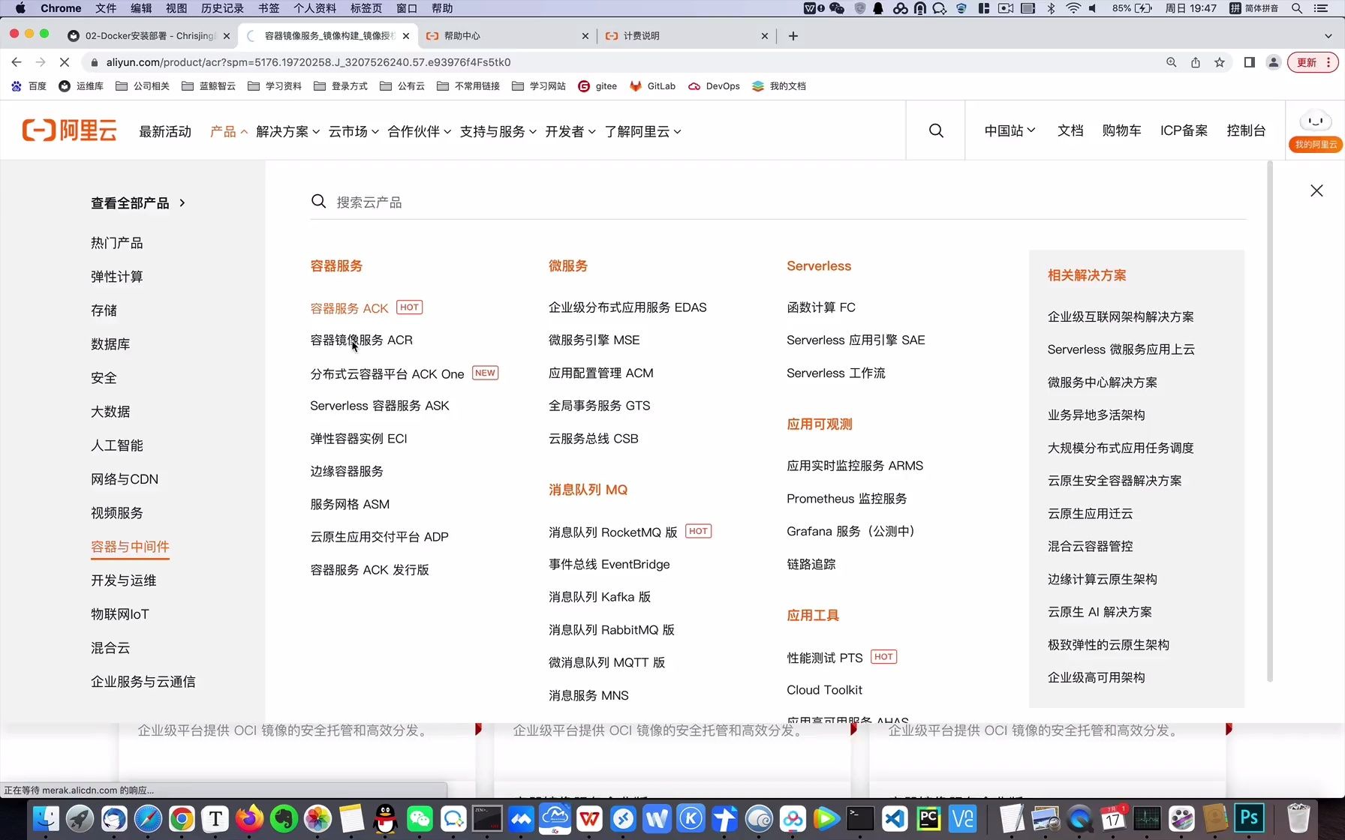Viewport: 1345px width, 840px height.
Task: Expand Chrome tab search chevron
Action: click(1328, 36)
